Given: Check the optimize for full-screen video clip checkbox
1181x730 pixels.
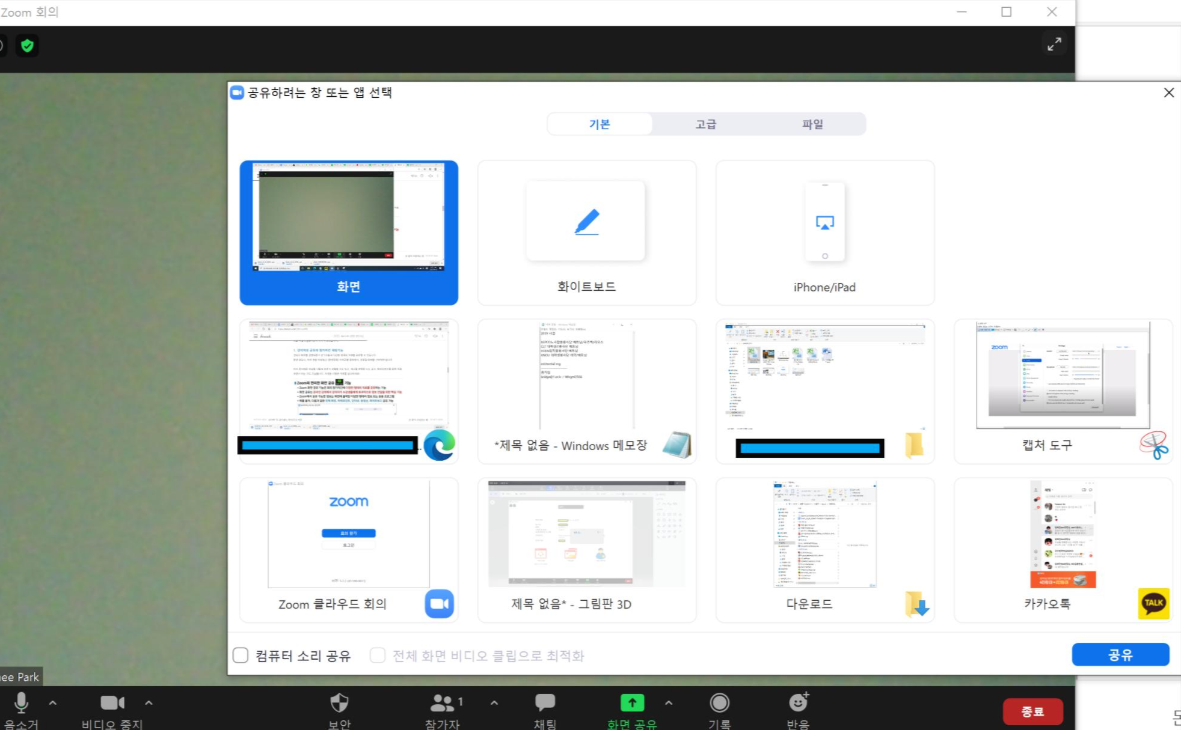Looking at the screenshot, I should point(378,655).
